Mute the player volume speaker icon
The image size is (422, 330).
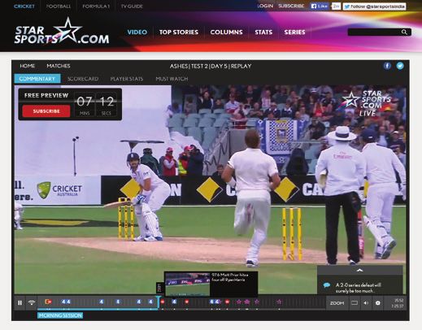click(x=366, y=303)
